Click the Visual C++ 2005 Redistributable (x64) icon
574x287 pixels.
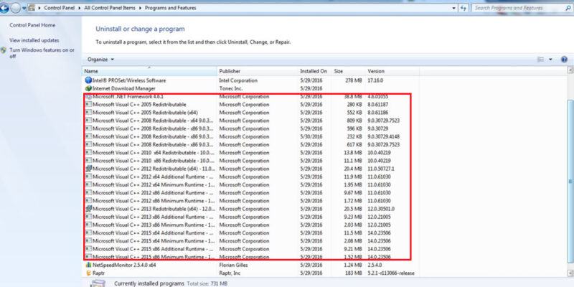click(x=88, y=113)
